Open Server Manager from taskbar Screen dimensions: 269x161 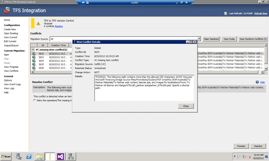coord(18,156)
